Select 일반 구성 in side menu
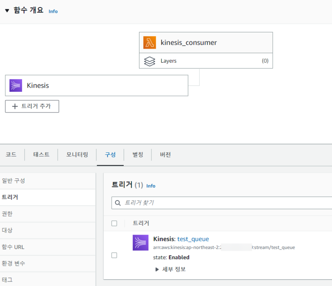This screenshot has width=332, height=286. click(x=13, y=181)
